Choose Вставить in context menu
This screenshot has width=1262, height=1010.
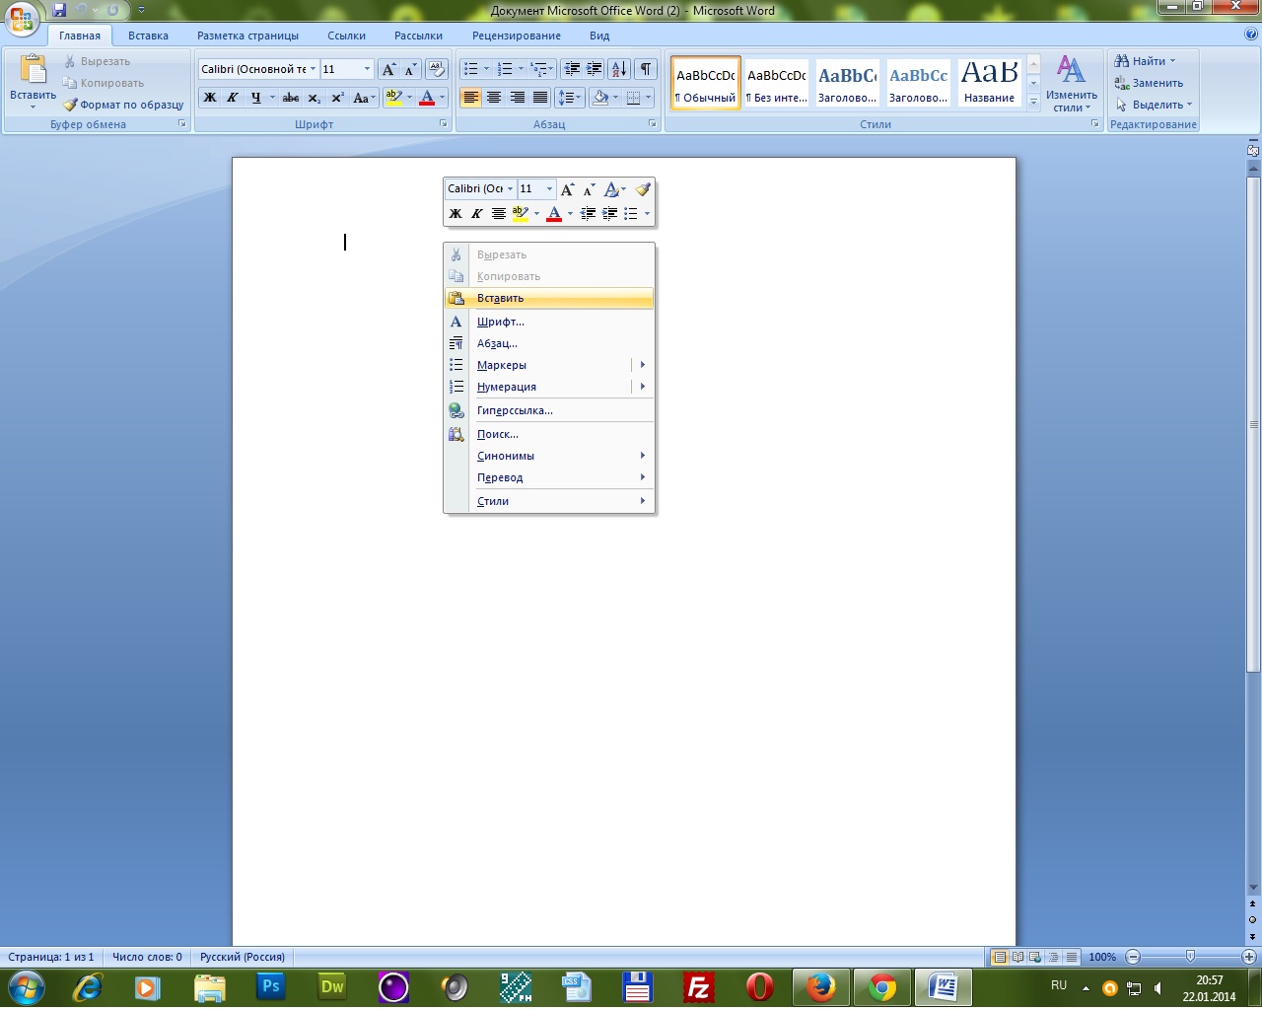pos(549,298)
